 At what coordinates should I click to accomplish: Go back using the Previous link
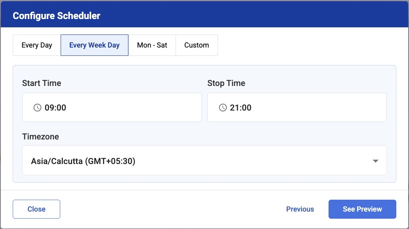(x=300, y=209)
